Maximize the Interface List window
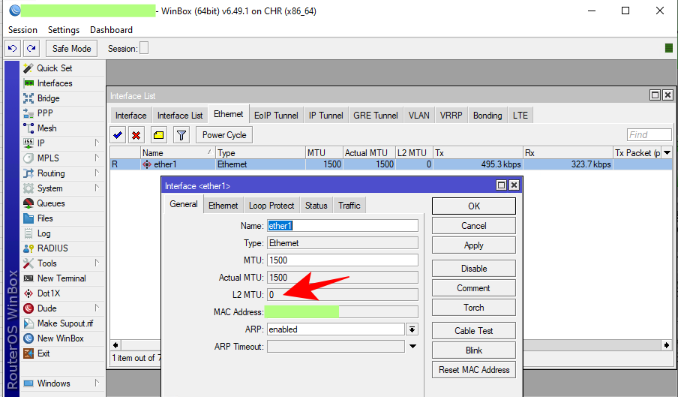The image size is (678, 397). tap(655, 95)
